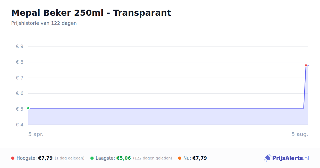This screenshot has height=168, width=320.
Task: Click the '1 dag geleden' note
Action: coord(70,158)
